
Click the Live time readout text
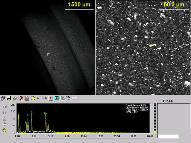coord(137,108)
